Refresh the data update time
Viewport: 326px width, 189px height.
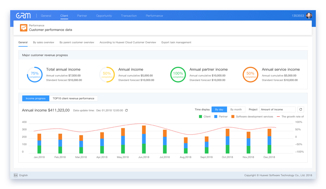126,110
